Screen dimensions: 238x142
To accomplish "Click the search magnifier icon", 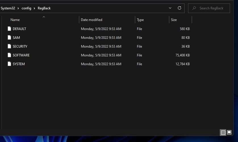I will click(194, 8).
